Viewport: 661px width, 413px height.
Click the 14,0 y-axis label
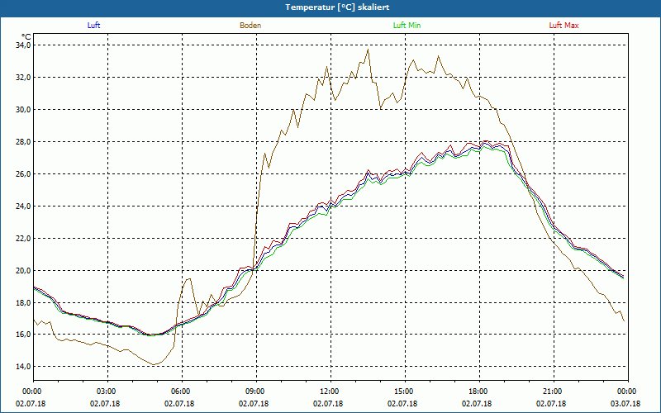pos(23,366)
